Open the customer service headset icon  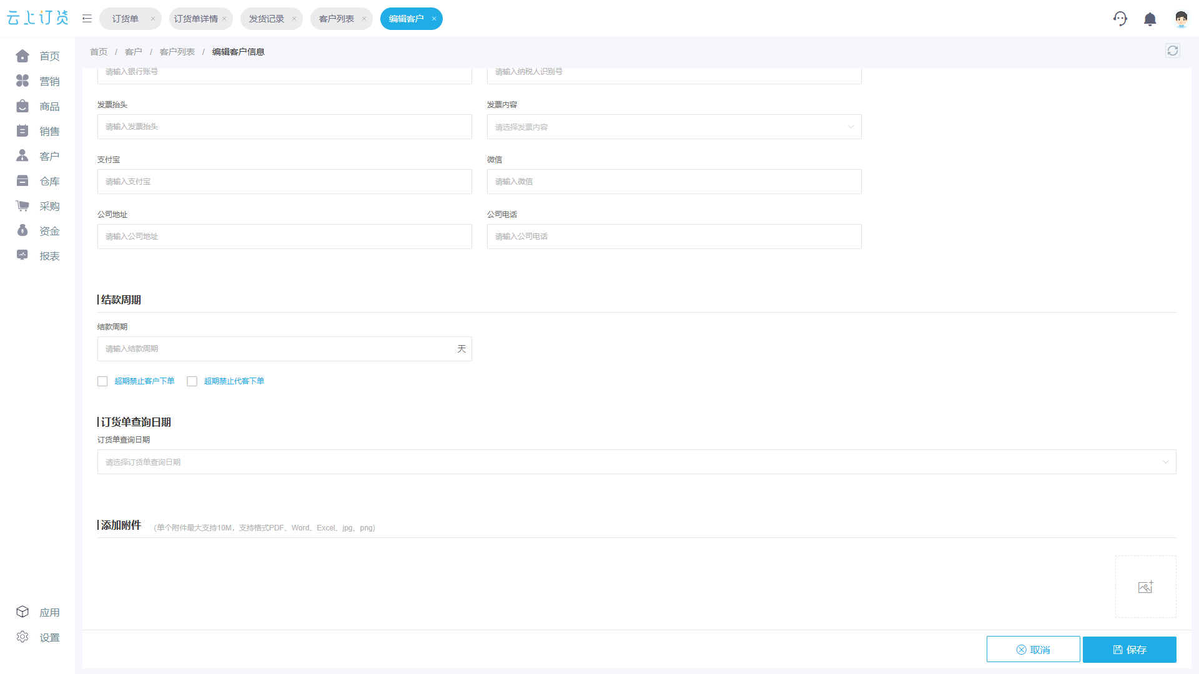tap(1120, 19)
